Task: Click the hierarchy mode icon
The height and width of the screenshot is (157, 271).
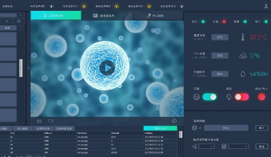Action: [x=194, y=146]
